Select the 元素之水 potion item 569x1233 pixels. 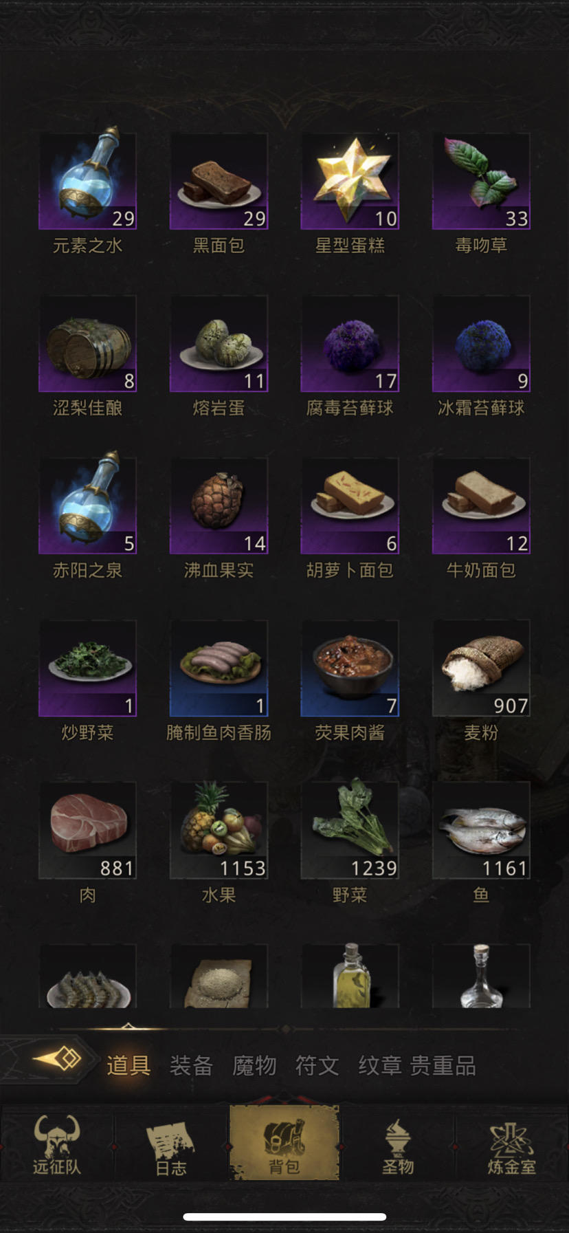pos(87,182)
